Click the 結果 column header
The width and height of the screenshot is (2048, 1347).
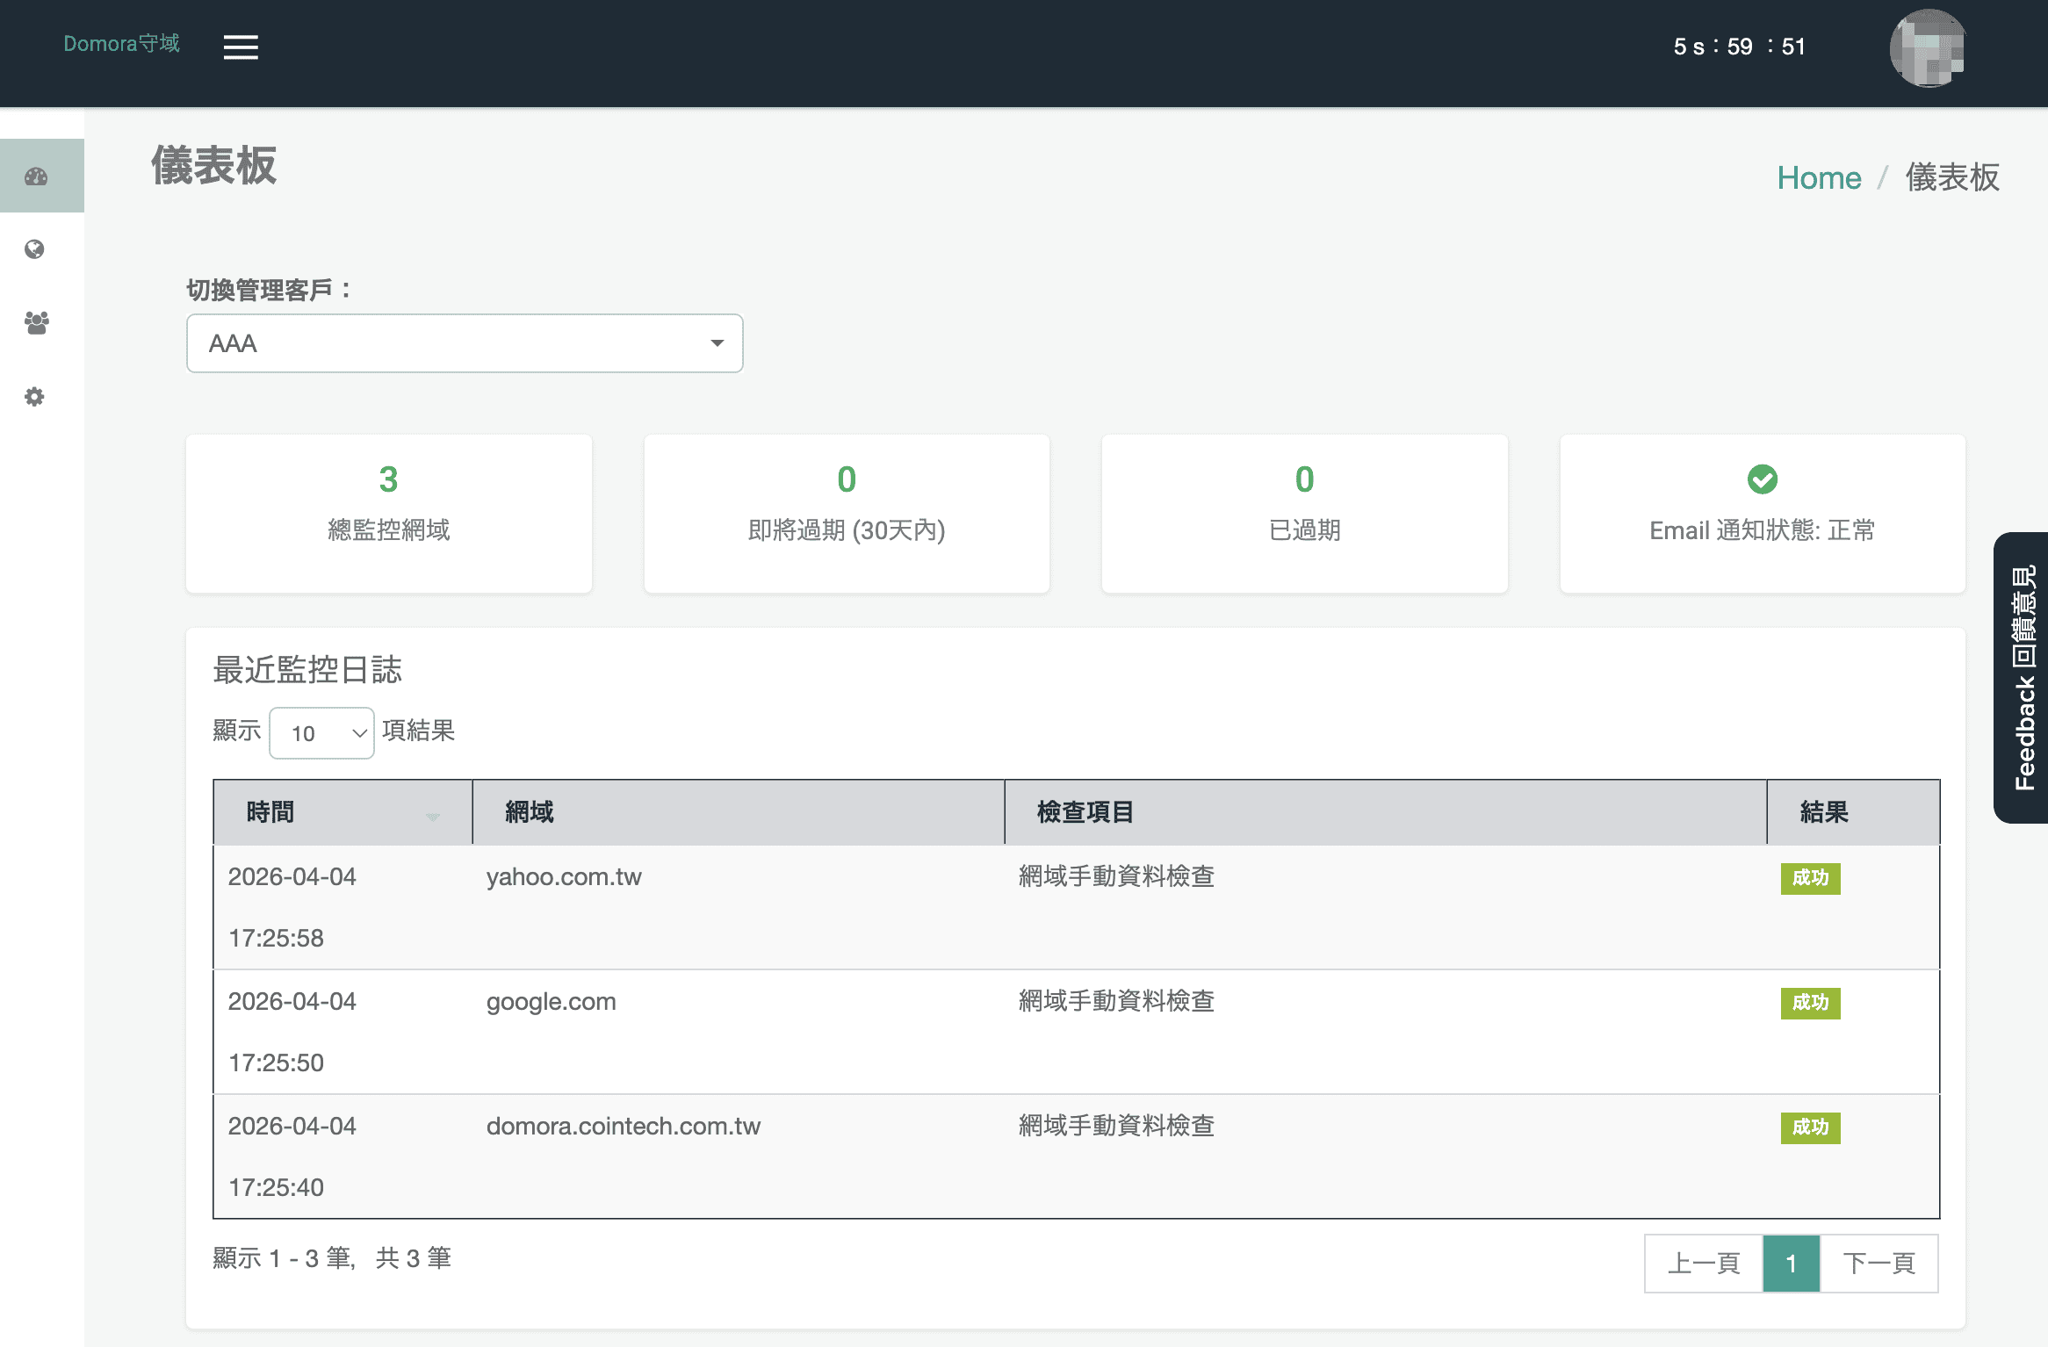(x=1824, y=812)
